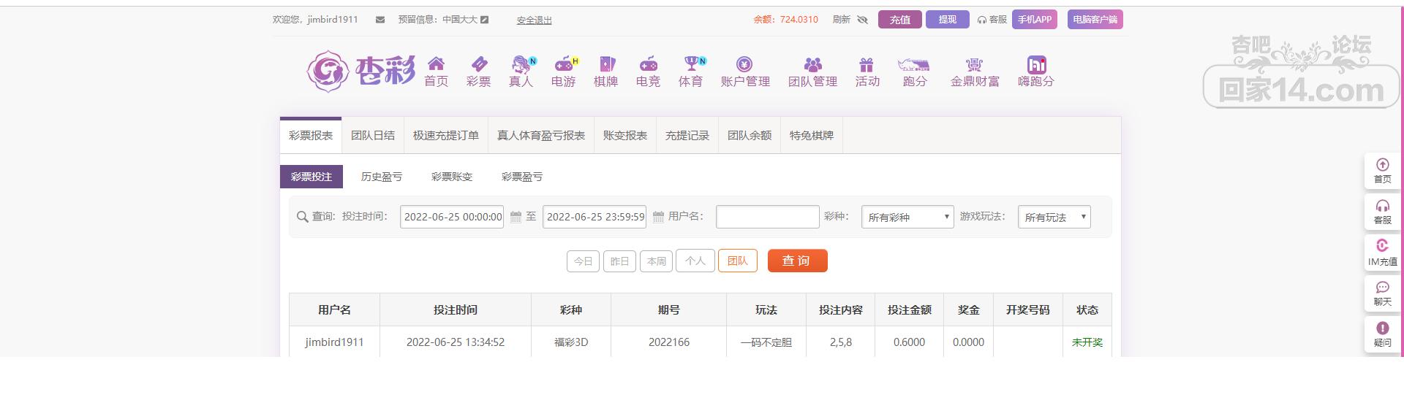Select the 历史盈亏 sub-tab
The width and height of the screenshot is (1404, 400).
382,177
